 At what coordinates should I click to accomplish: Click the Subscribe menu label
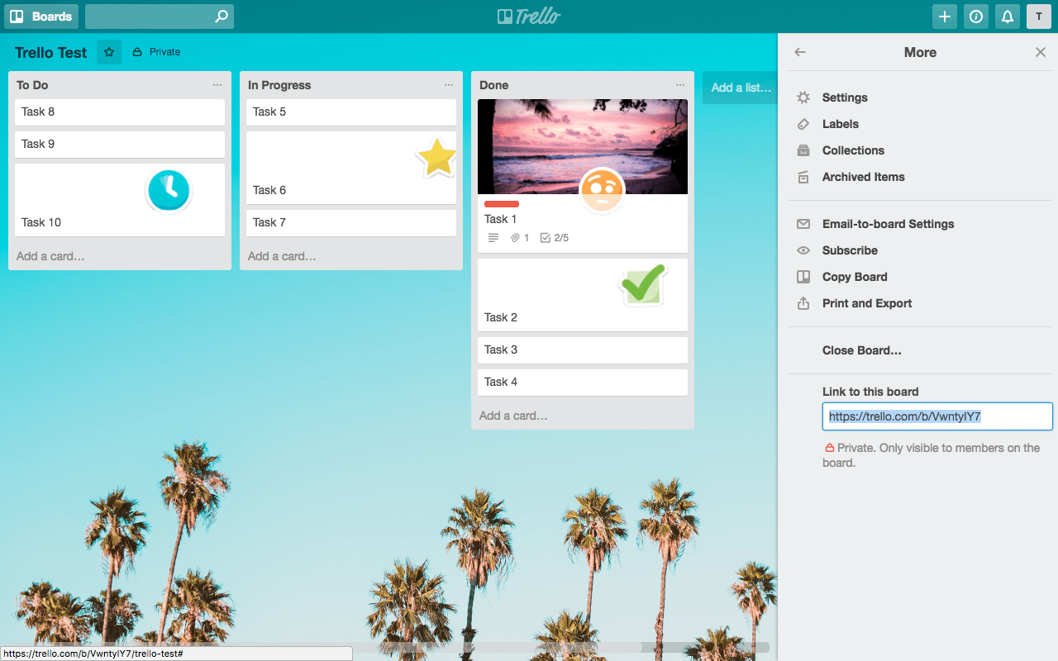click(x=850, y=250)
